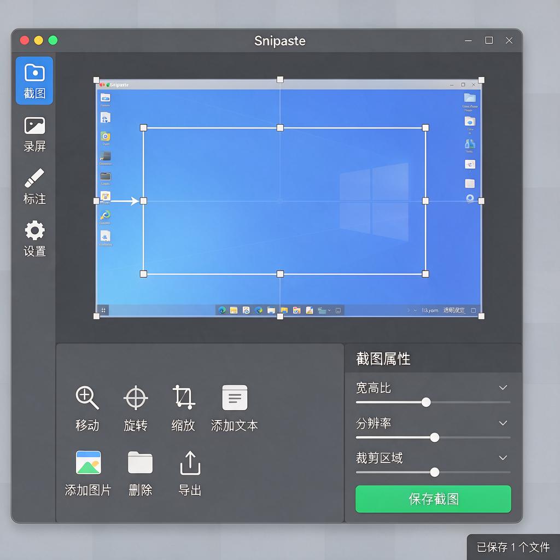The height and width of the screenshot is (560, 560).
Task: Click the outer selection top-left corner handle
Action: [96, 80]
